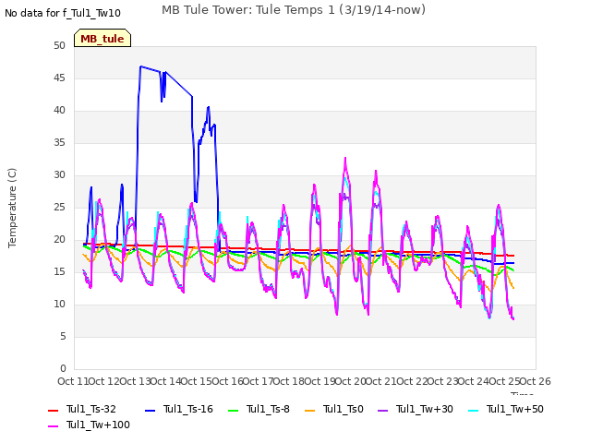The height and width of the screenshot is (443, 591).
Task: Click the 30 y-axis tick label
Action: pos(59,175)
